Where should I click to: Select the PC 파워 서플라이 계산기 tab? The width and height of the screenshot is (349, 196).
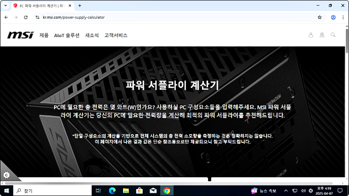42,6
